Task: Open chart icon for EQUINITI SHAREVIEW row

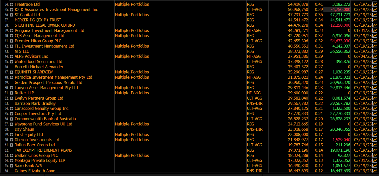Action: pos(374,72)
